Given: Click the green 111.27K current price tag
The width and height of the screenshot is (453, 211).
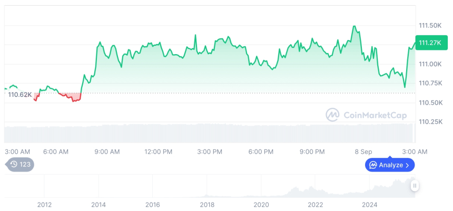Looking at the screenshot, I should click(x=430, y=43).
